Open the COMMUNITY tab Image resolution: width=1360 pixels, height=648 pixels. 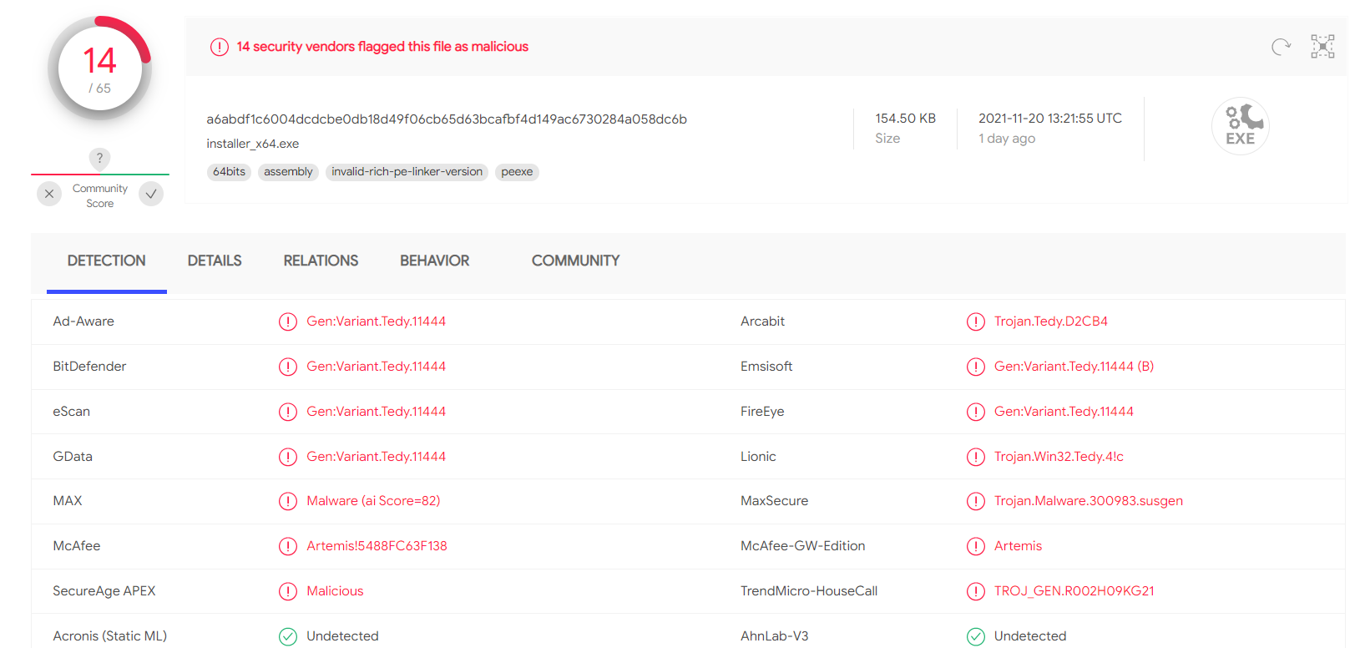[575, 261]
